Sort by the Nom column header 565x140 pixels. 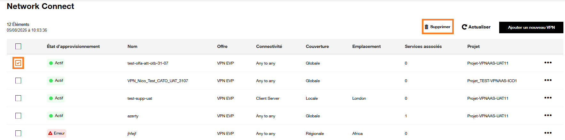click(x=132, y=46)
